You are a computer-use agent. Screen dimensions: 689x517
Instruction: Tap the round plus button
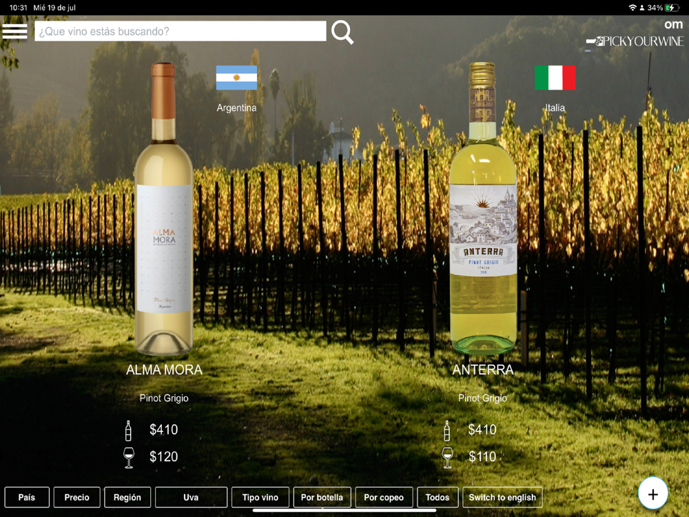pos(653,494)
